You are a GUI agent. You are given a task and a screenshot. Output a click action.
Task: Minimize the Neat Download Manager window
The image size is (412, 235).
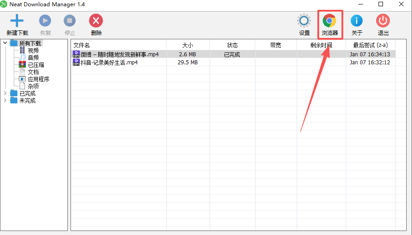tap(361, 4)
